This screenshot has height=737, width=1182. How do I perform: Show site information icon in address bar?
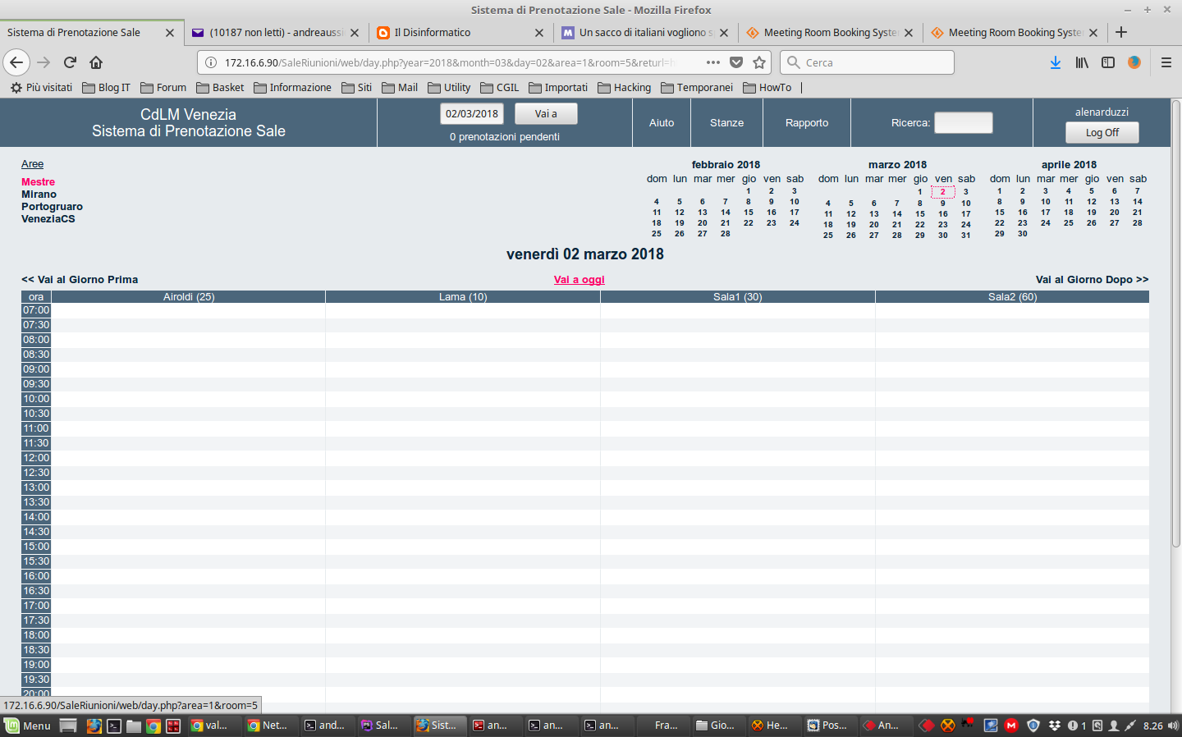click(210, 62)
